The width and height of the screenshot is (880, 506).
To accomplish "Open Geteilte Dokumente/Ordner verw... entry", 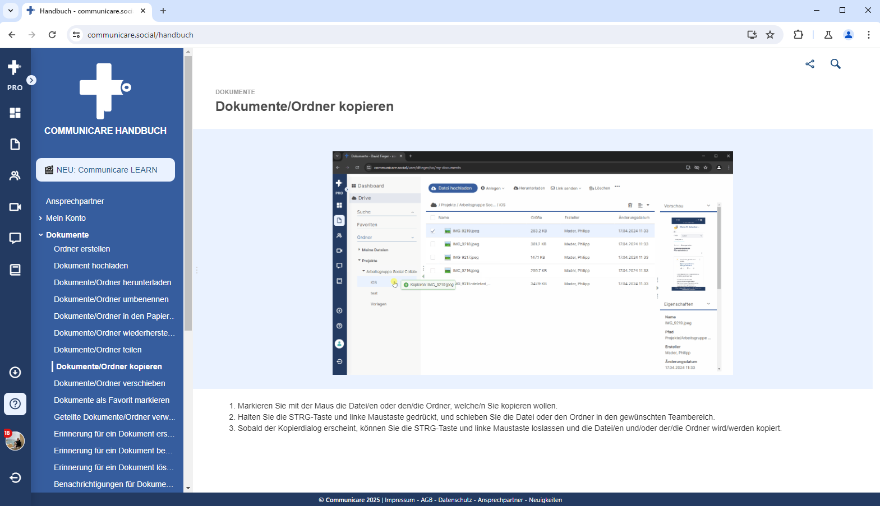I will pos(114,417).
